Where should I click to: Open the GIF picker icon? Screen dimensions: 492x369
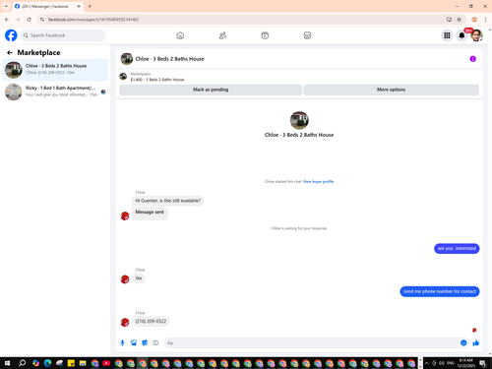(x=155, y=342)
